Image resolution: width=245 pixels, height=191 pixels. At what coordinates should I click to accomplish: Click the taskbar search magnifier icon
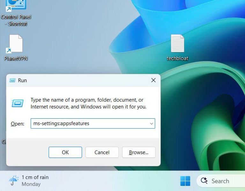pos(204,181)
